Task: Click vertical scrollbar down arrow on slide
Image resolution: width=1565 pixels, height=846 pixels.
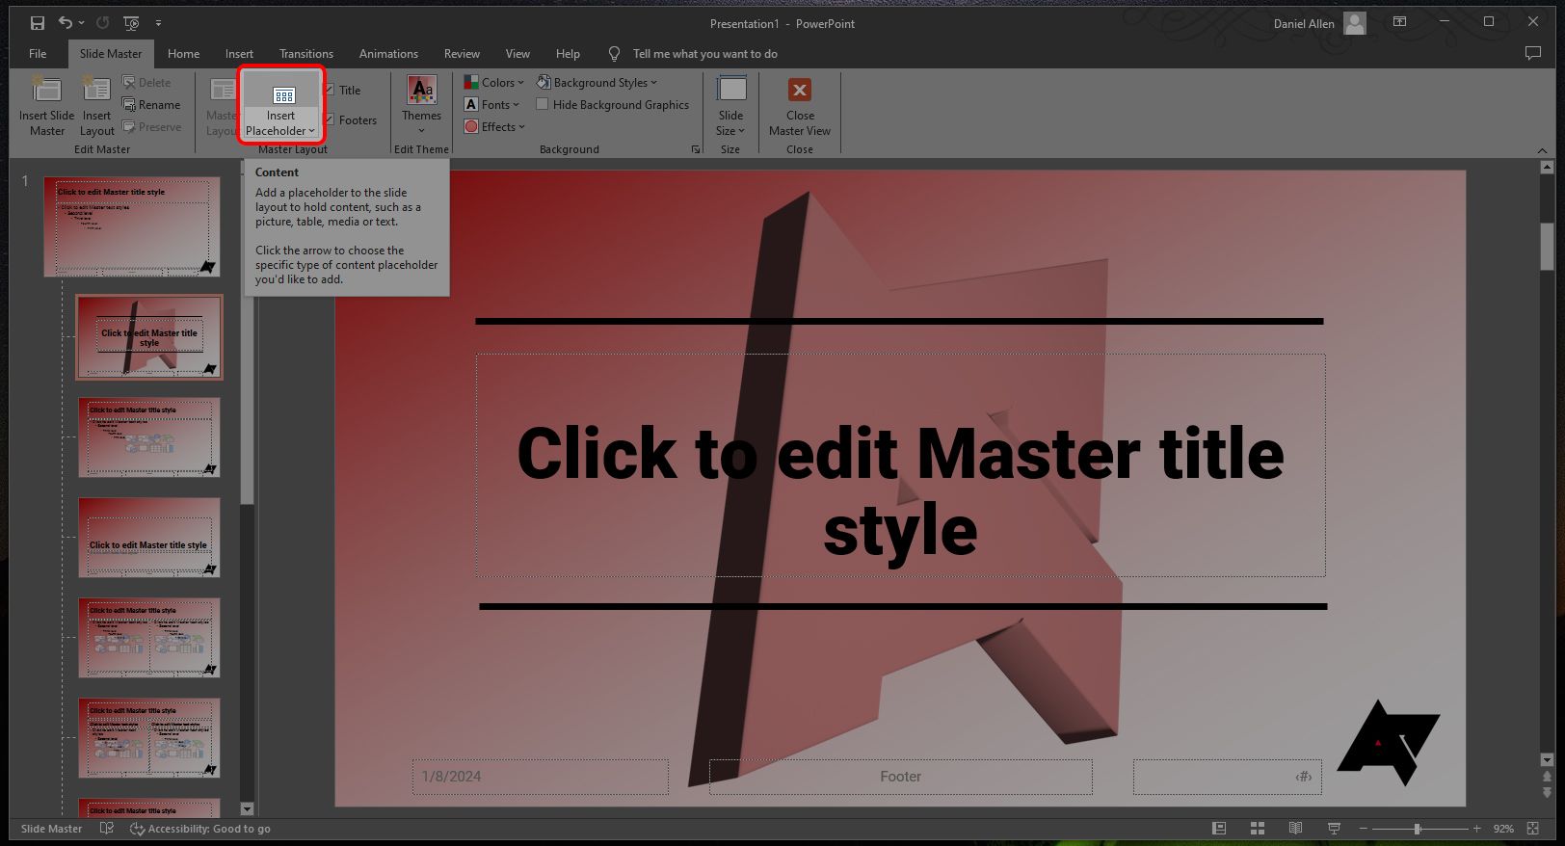Action: (1548, 759)
